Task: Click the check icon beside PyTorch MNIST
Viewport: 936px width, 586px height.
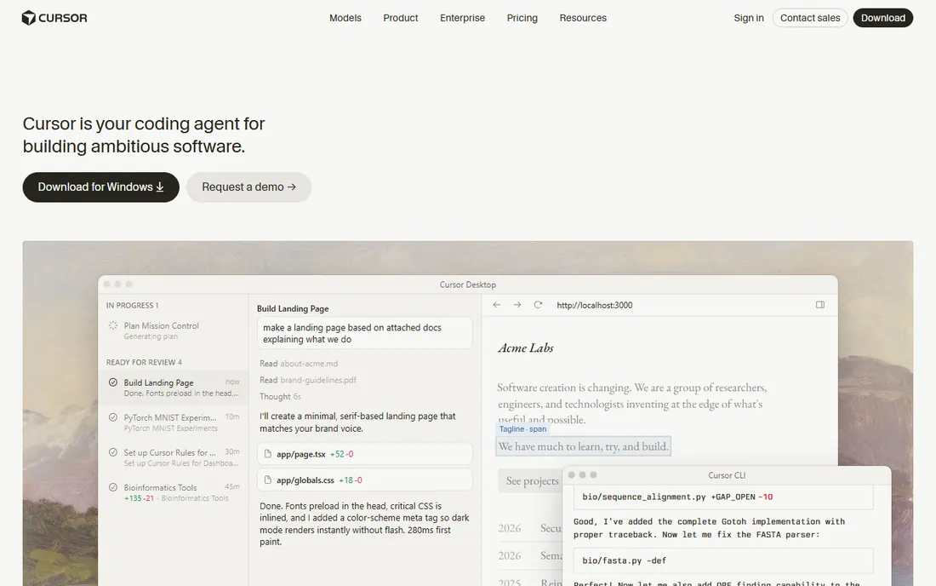Action: pyautogui.click(x=113, y=417)
